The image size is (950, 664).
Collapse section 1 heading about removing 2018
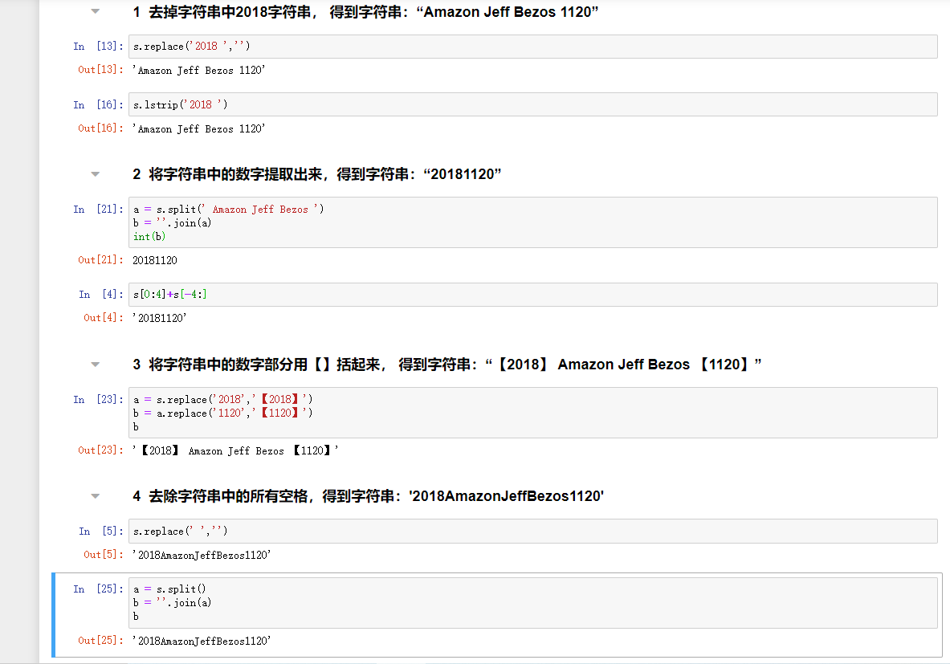click(x=96, y=12)
